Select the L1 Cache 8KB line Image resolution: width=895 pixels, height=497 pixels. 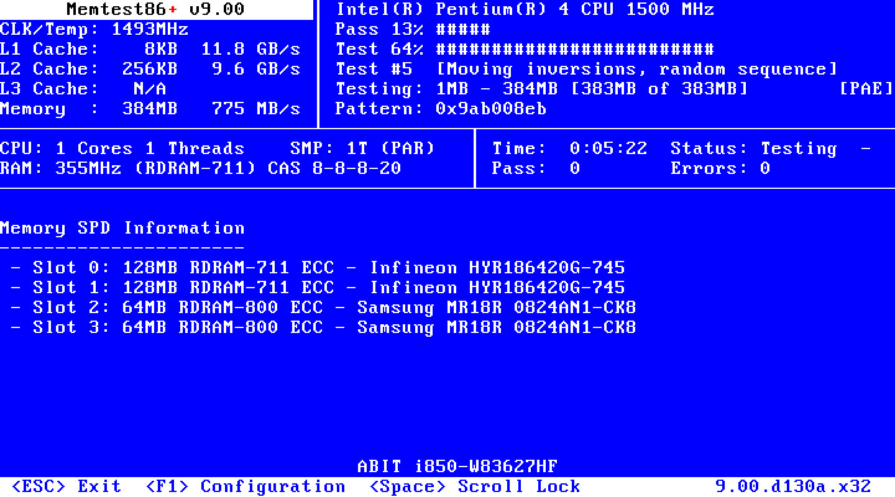click(x=150, y=49)
